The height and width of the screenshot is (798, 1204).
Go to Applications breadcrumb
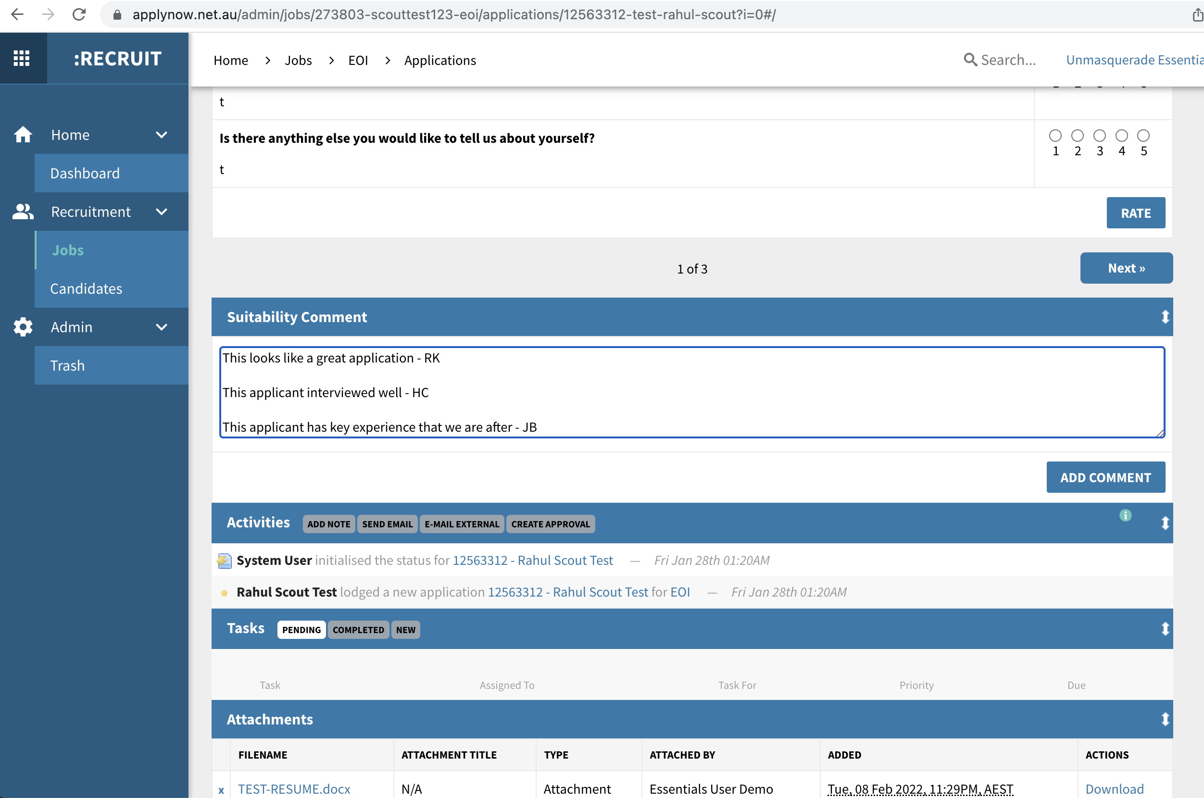pos(440,60)
